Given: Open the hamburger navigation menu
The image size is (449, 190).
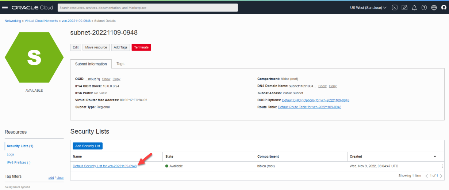Looking at the screenshot, I should 5,8.
